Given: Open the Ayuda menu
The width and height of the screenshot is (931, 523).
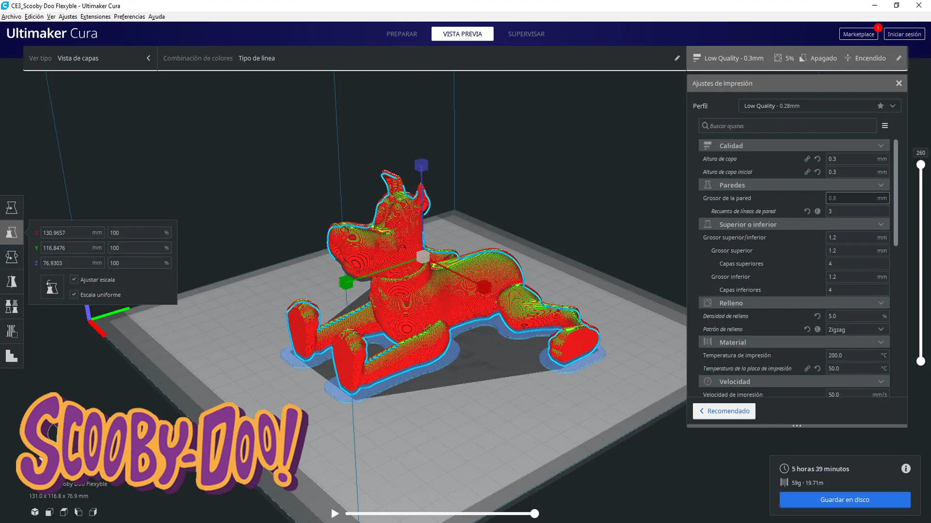Looking at the screenshot, I should tap(157, 16).
